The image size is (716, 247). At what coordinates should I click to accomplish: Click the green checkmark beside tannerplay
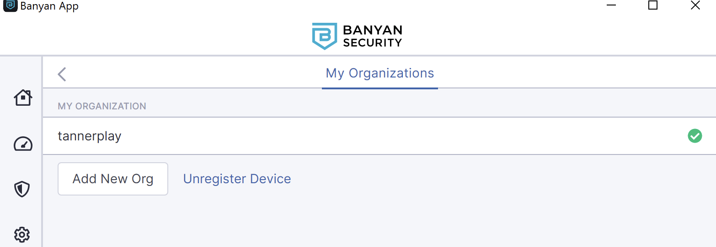[x=695, y=136]
